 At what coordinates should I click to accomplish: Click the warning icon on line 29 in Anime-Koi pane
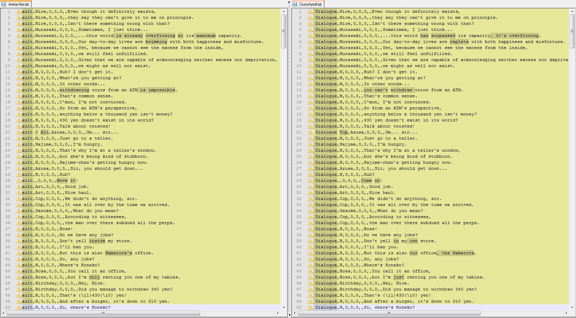pyautogui.click(x=19, y=180)
